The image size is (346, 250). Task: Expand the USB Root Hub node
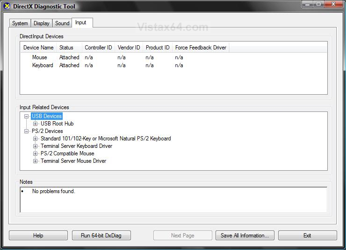[x=36, y=124]
